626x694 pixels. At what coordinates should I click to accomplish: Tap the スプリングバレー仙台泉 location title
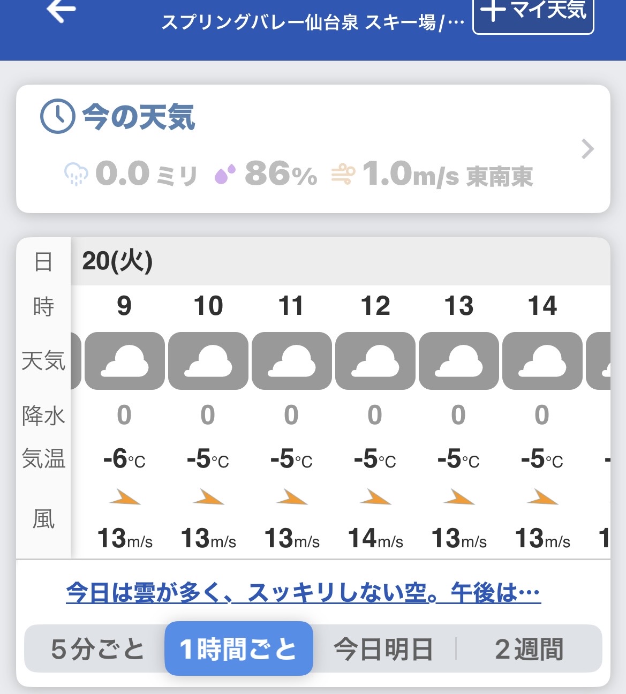(x=313, y=22)
